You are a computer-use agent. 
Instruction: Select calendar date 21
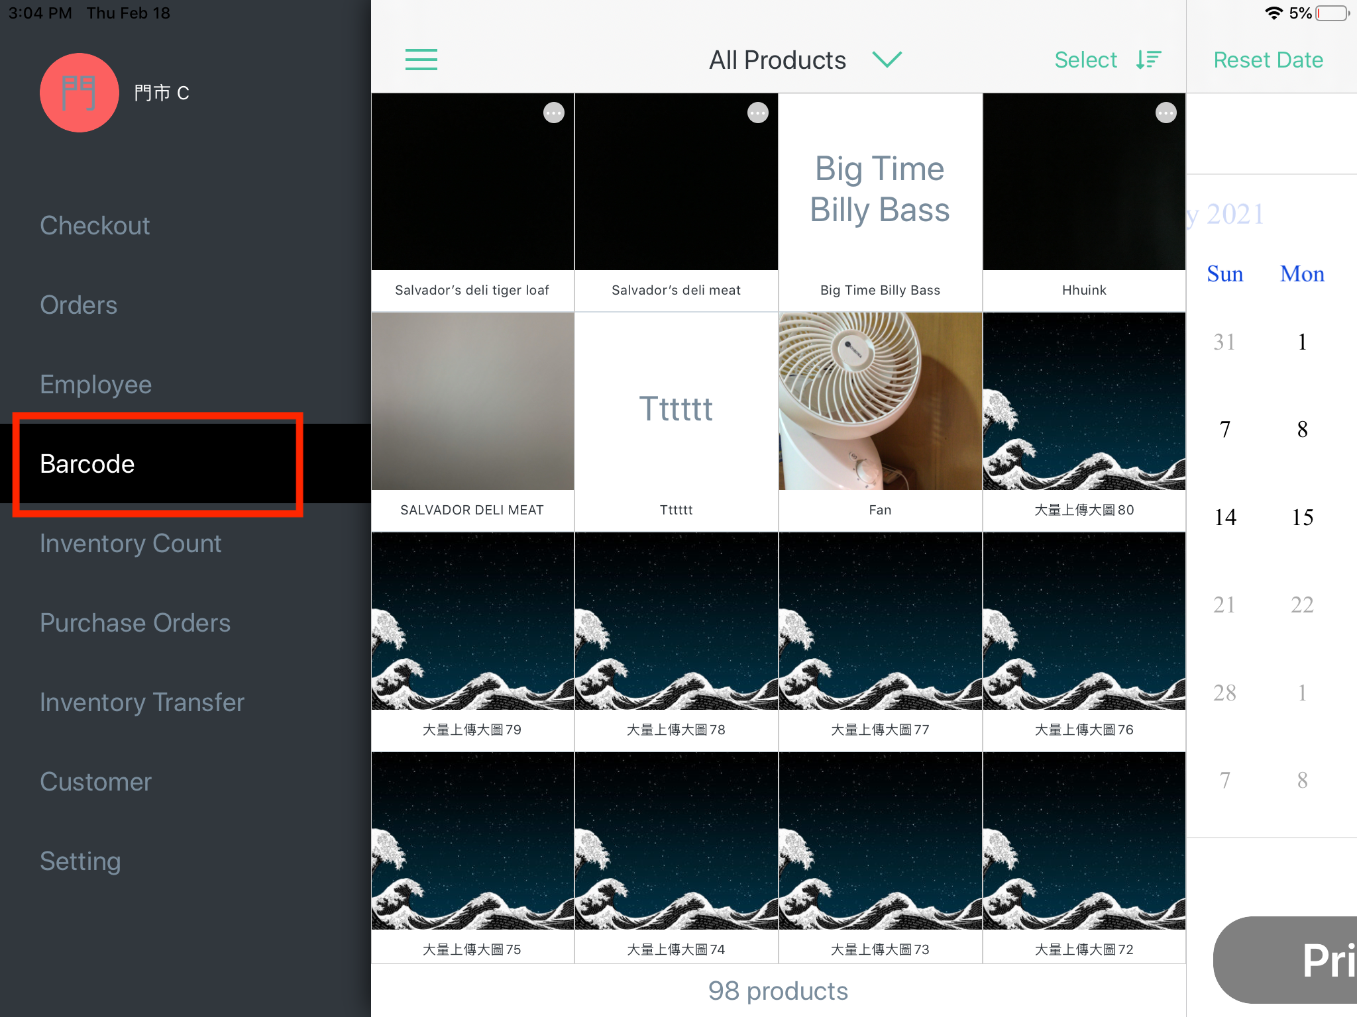(1224, 605)
